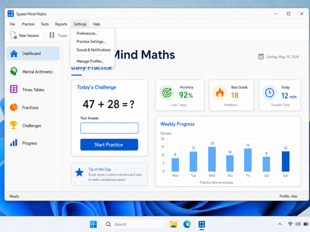Click Profile: Alex in status bar
Screen dimensions: 310x232
coord(288,196)
